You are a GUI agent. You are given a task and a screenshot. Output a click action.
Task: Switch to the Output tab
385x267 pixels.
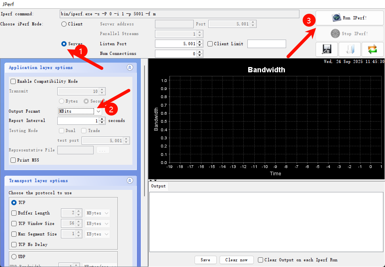[158, 186]
